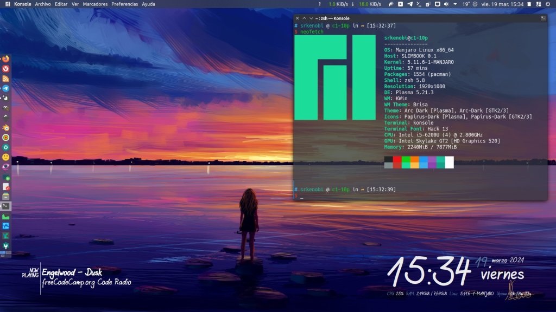Click the Telegram icon in system tray
The height and width of the screenshot is (312, 556).
409,4
